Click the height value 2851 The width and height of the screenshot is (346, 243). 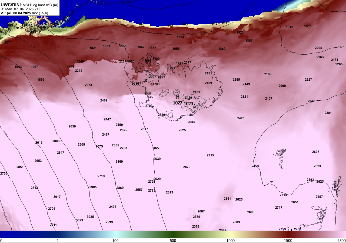coord(20,167)
